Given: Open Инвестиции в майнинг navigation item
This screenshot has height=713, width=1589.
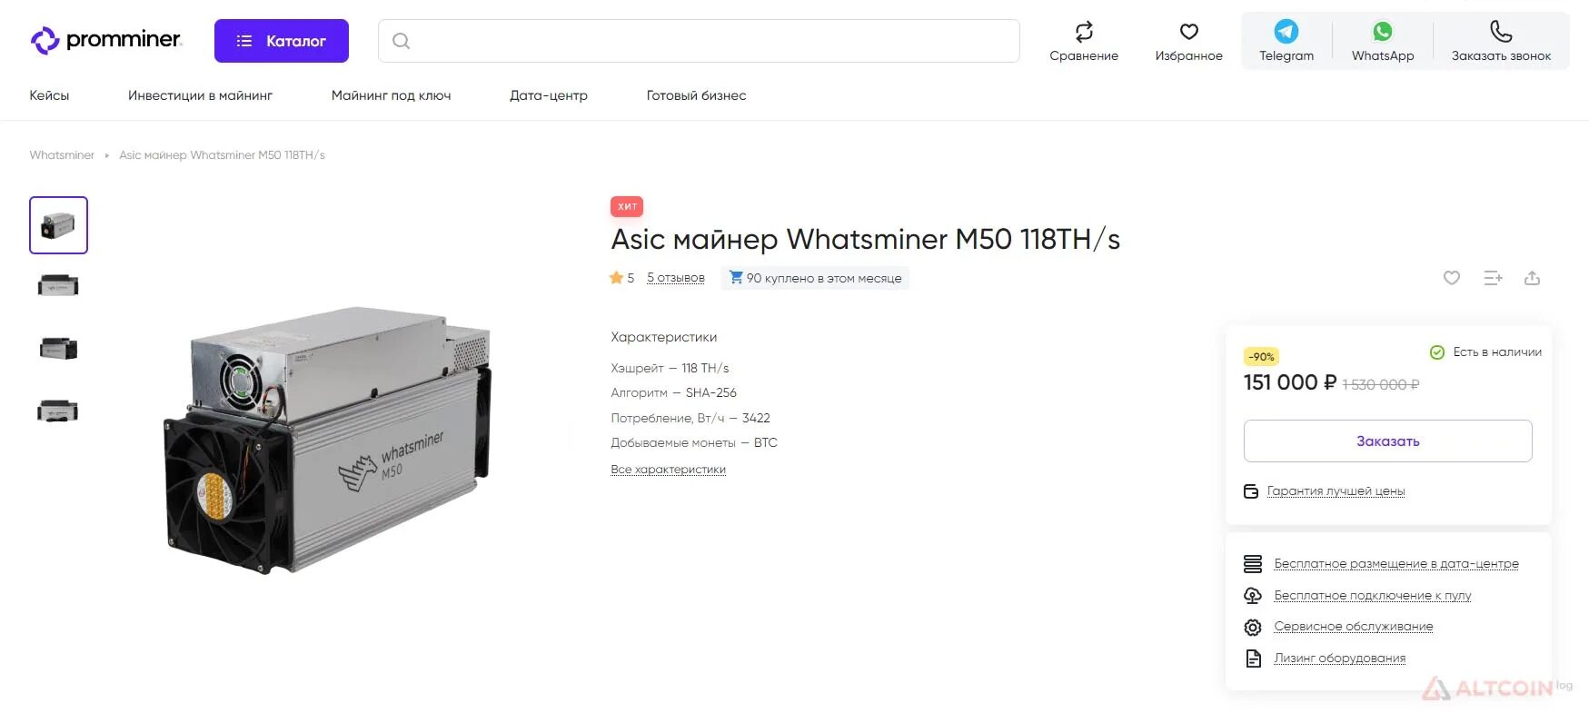Looking at the screenshot, I should [x=200, y=95].
